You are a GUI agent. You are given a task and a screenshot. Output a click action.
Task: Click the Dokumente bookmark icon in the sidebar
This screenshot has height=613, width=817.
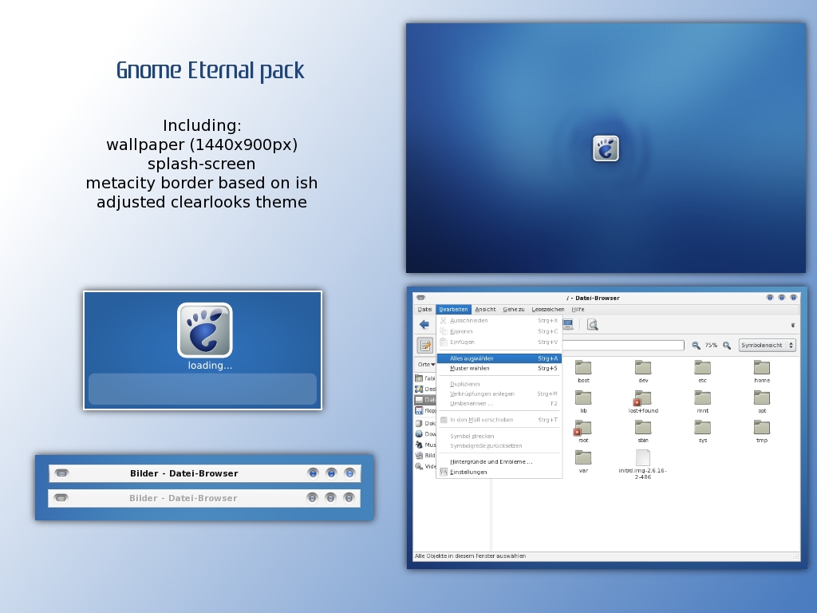click(419, 423)
